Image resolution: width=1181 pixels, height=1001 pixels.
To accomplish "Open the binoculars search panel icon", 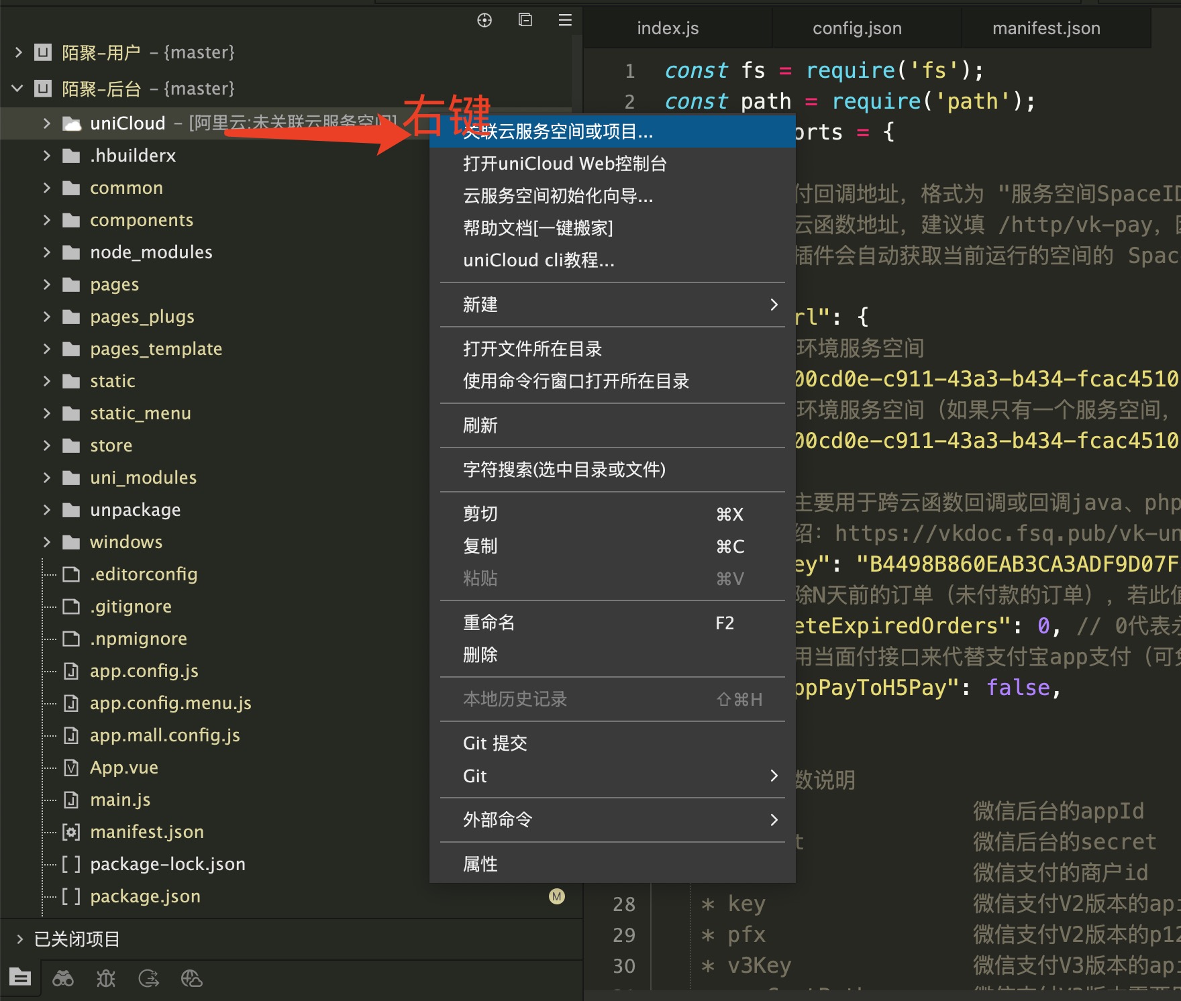I will (63, 979).
